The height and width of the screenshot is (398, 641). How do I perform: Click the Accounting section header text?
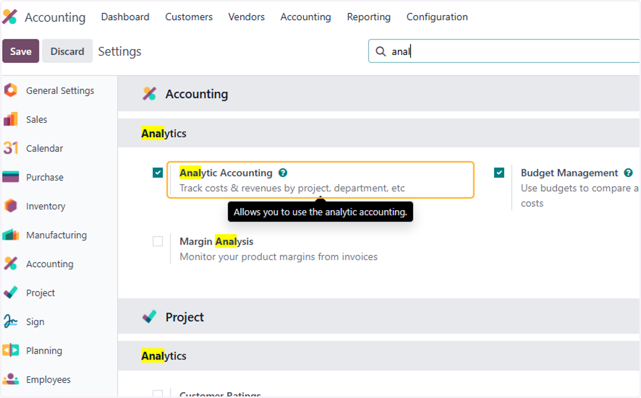(x=197, y=94)
